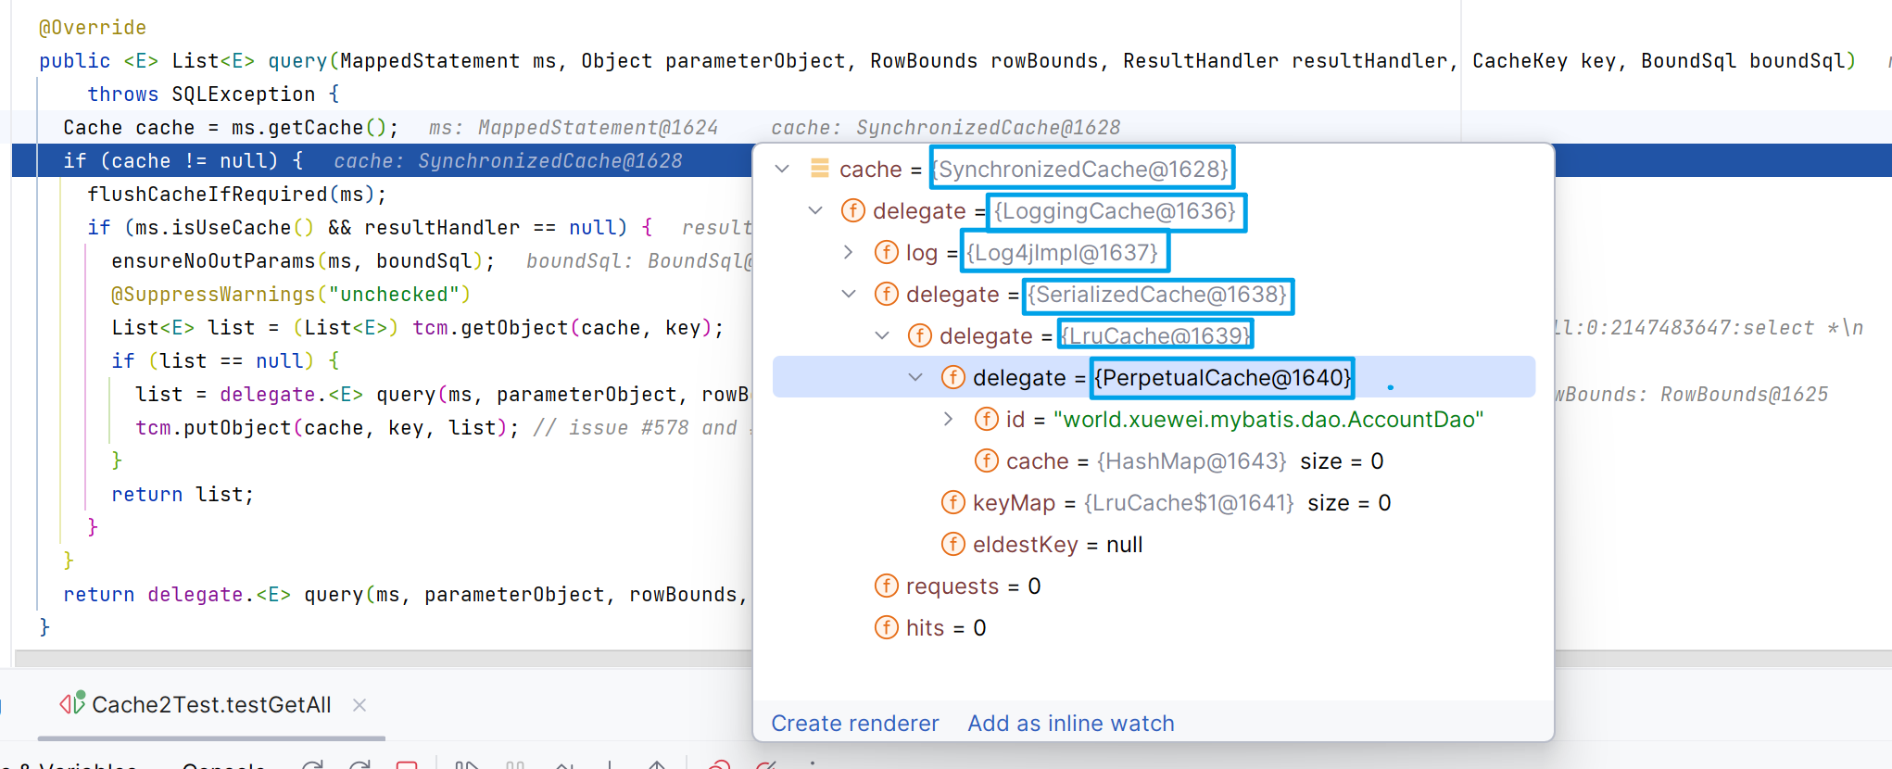Open the Create renderer link

pyautogui.click(x=854, y=724)
